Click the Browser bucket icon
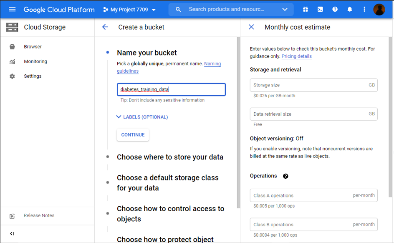394x243 pixels. coord(12,47)
